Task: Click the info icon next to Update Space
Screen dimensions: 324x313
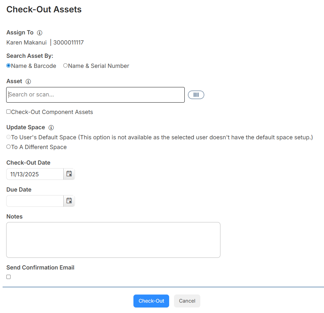Action: (x=51, y=128)
